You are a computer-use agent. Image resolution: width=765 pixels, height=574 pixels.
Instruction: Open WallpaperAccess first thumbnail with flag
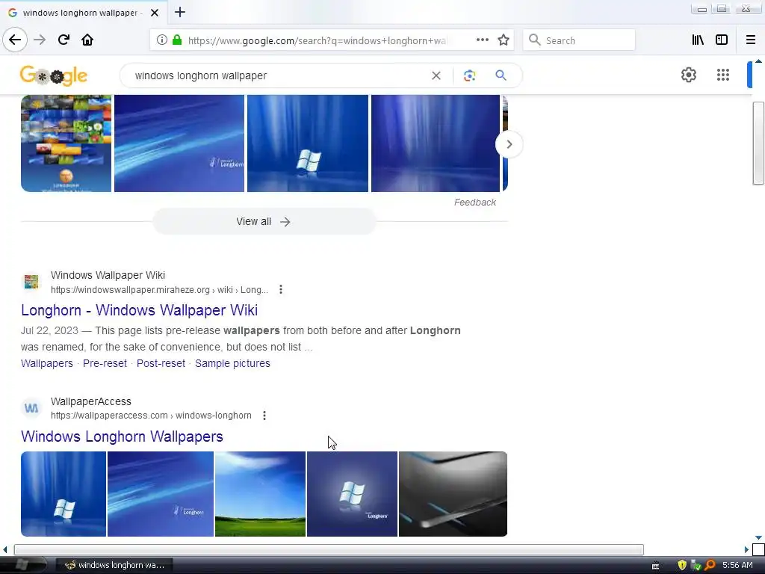tap(64, 494)
